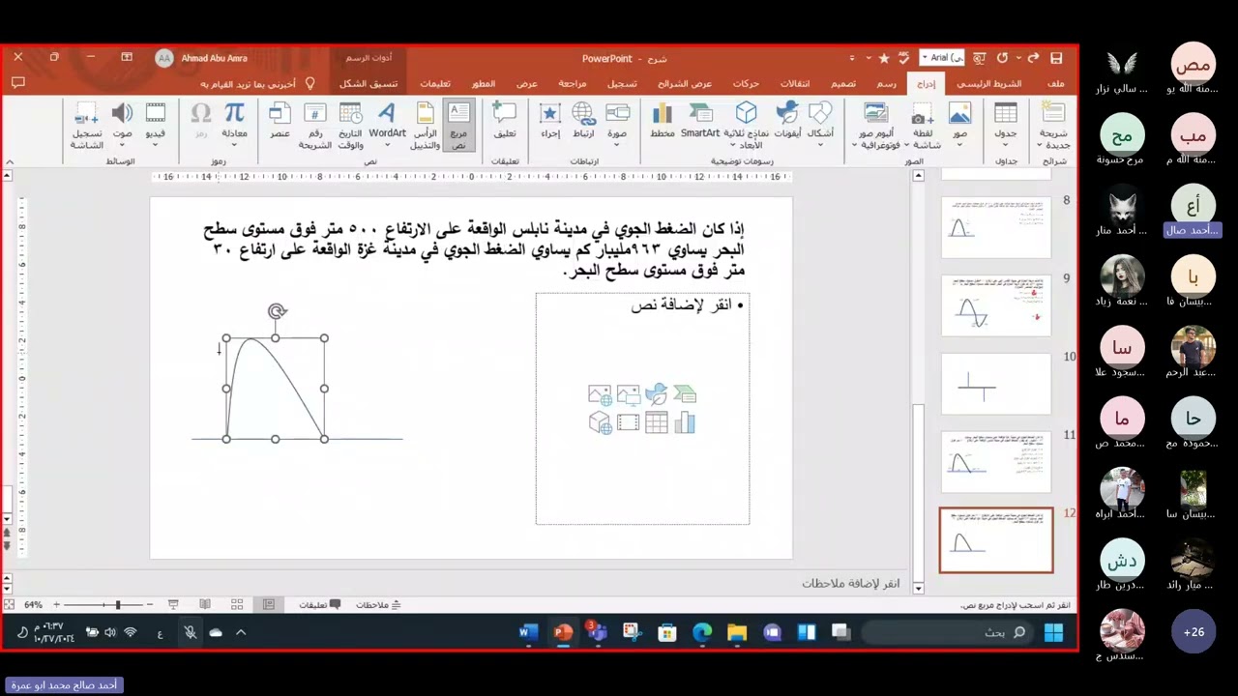Click the rotation handle of the curve shape
Screen dimensions: 1238x696
(277, 311)
